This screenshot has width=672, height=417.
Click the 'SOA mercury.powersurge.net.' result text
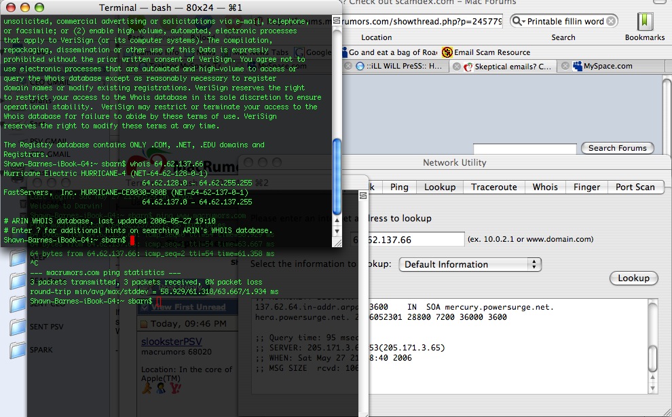click(490, 307)
